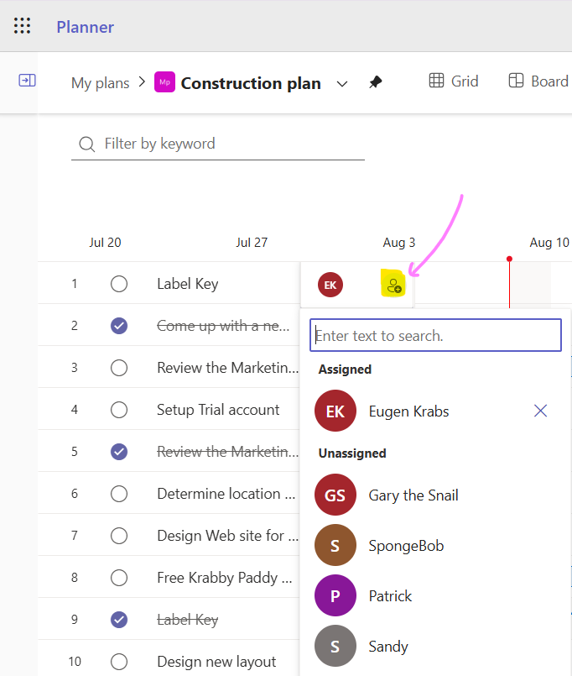Switch to the Grid view

pyautogui.click(x=454, y=81)
